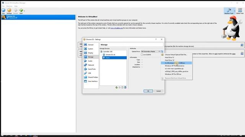Open the USB settings category

pyautogui.click(x=91, y=73)
